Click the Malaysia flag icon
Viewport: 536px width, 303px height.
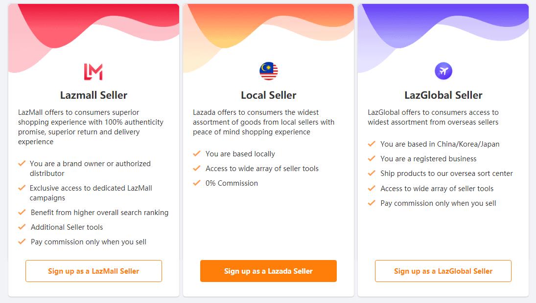(268, 71)
